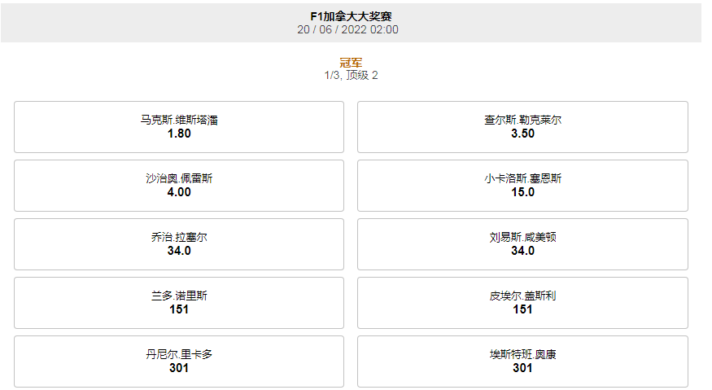Click the 1.80 odds value
This screenshot has width=712, height=390.
[179, 134]
